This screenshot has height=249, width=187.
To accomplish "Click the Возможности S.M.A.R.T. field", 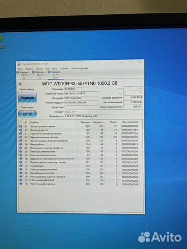I will click(x=103, y=116).
